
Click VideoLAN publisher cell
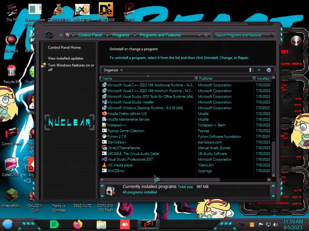click(x=205, y=165)
